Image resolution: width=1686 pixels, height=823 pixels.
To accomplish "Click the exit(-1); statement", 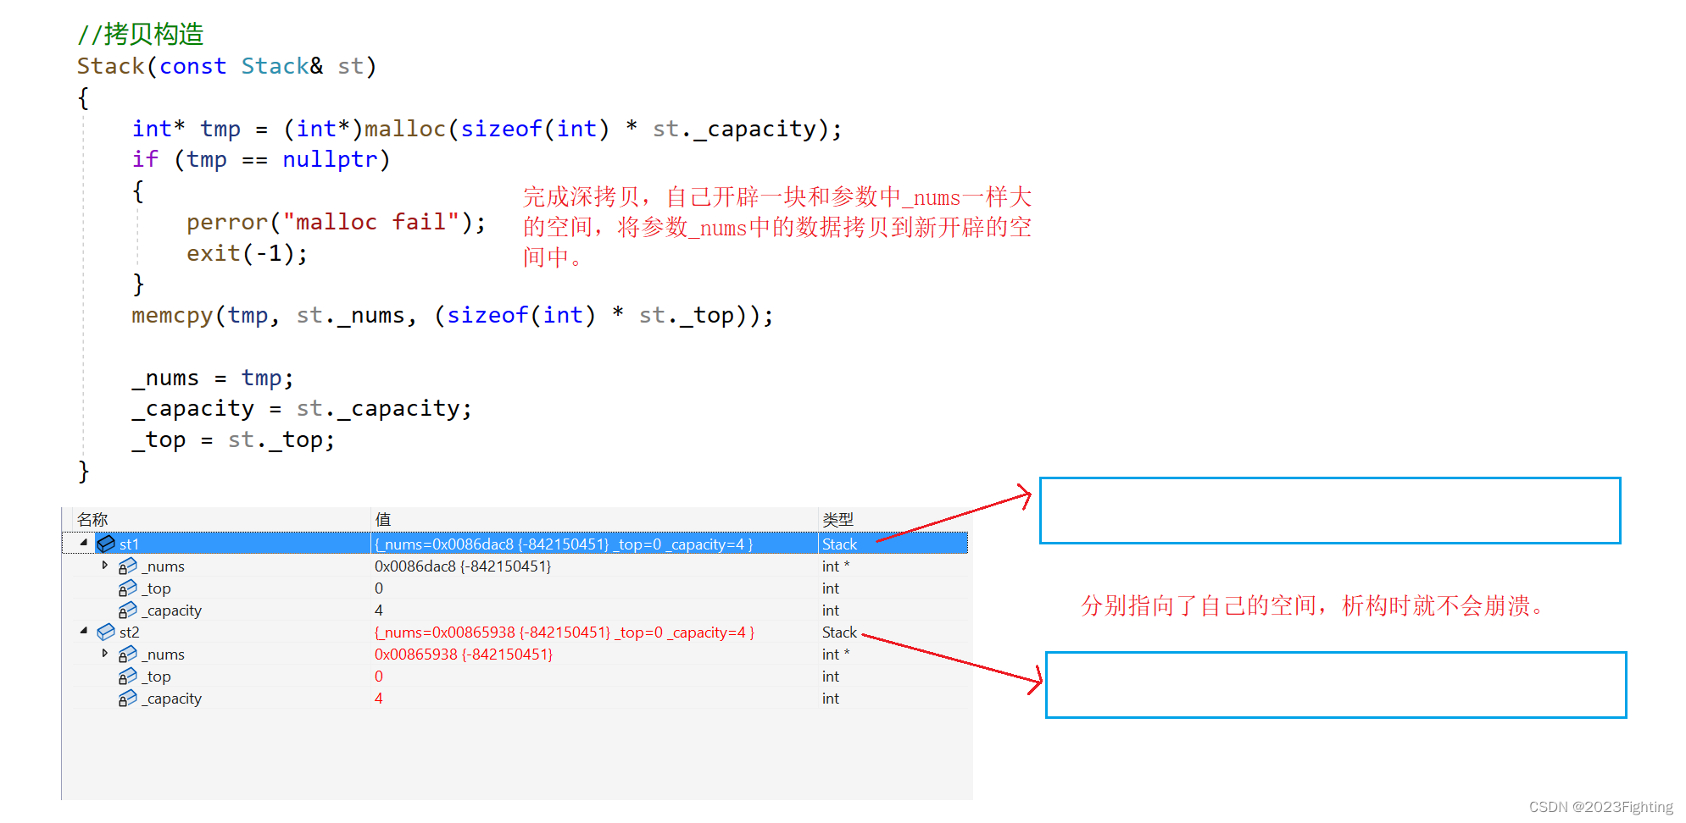I will coord(247,253).
